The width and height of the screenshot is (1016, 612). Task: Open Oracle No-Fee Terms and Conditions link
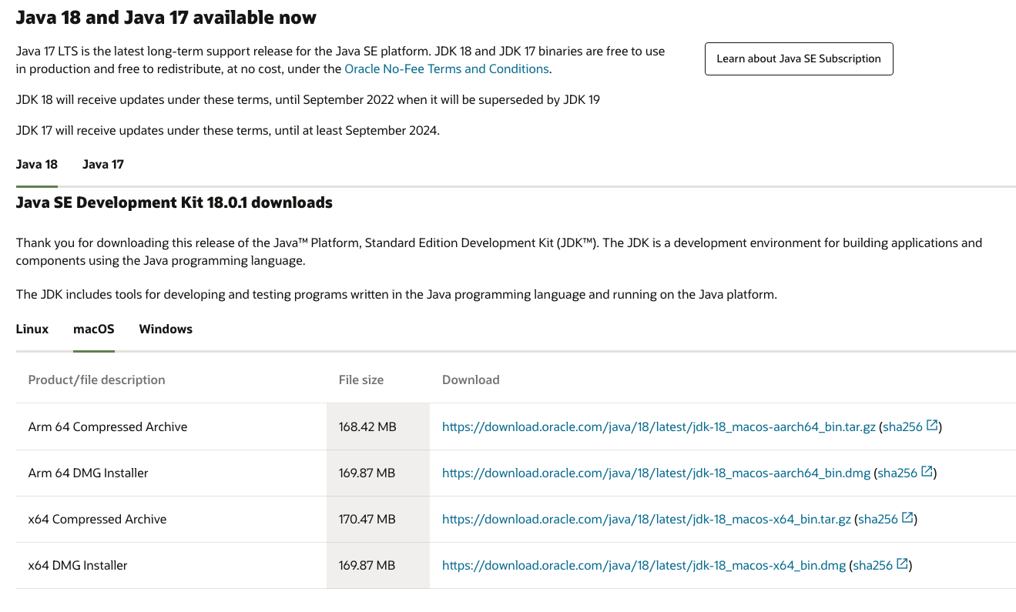[447, 69]
